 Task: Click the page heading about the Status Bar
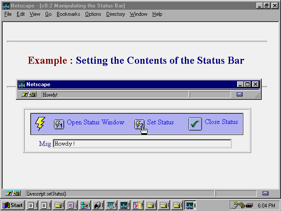tap(136, 61)
